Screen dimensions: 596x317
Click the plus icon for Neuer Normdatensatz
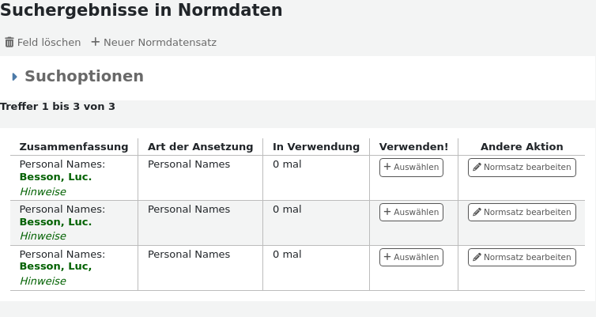point(96,42)
